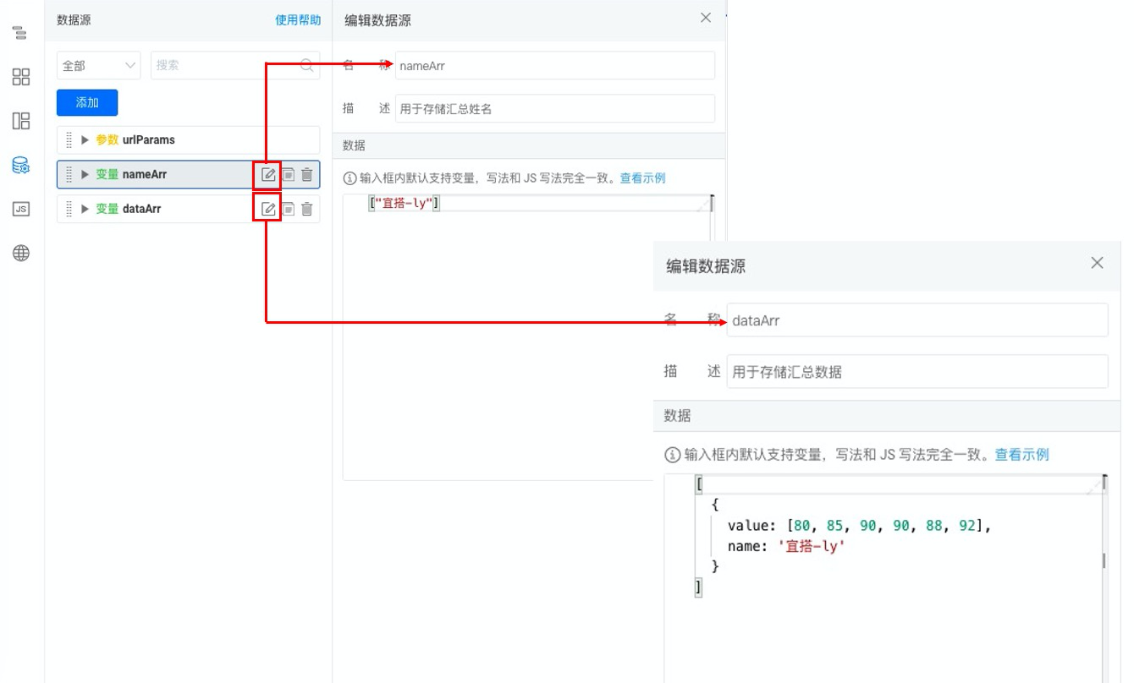Open the 全部 type filter dropdown

pos(98,65)
